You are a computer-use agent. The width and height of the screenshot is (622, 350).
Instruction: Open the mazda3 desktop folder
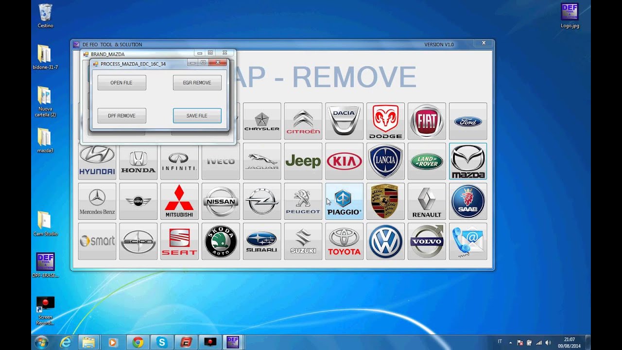[45, 140]
